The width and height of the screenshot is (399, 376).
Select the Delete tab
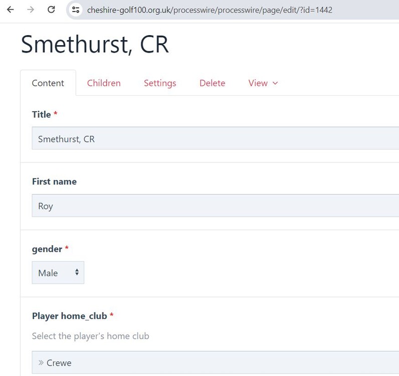click(x=212, y=83)
